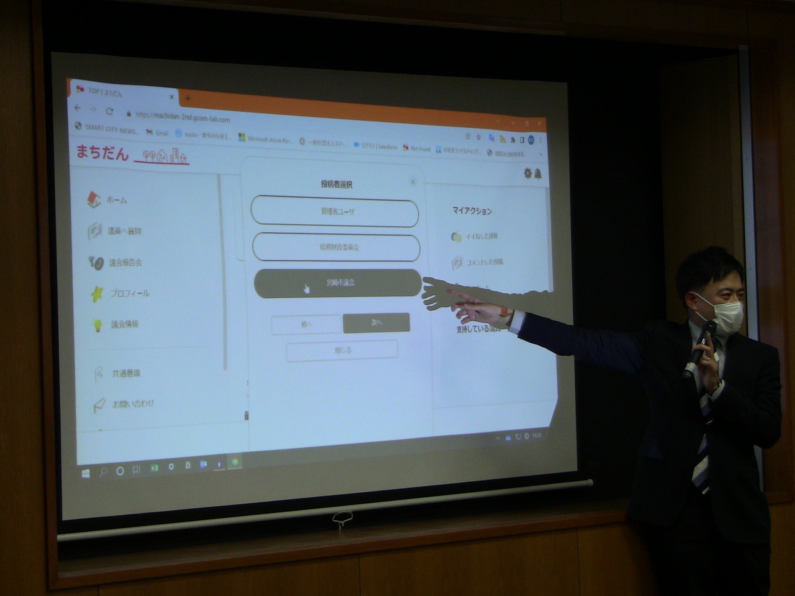The image size is (795, 596).
Task: Open 共通意識 menu item
Action: (x=126, y=373)
